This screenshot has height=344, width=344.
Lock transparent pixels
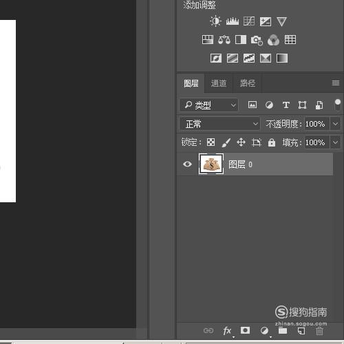pos(211,142)
